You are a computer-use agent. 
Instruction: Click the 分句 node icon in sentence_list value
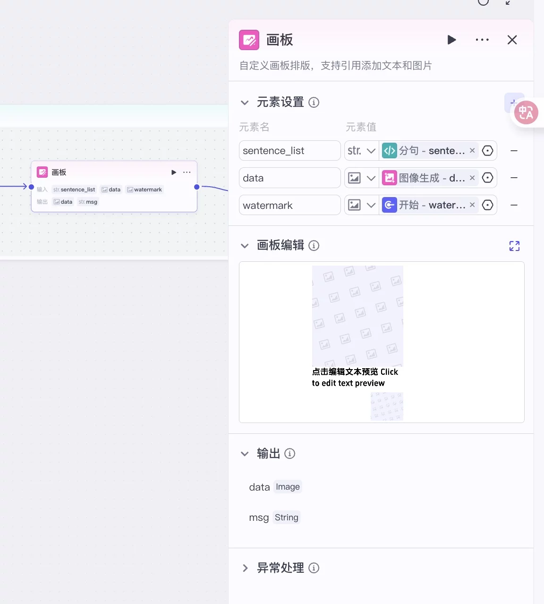(x=390, y=150)
